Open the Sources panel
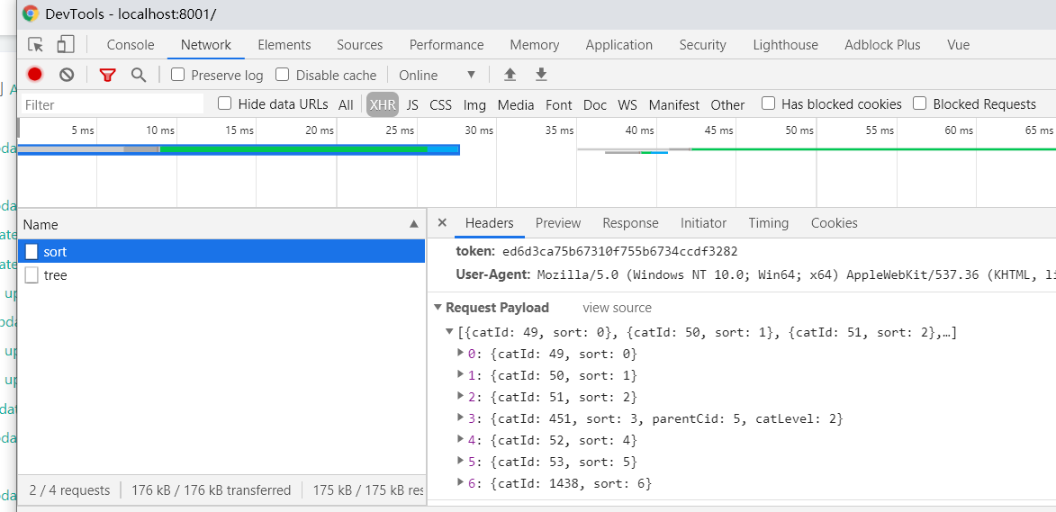1056x512 pixels. [359, 45]
